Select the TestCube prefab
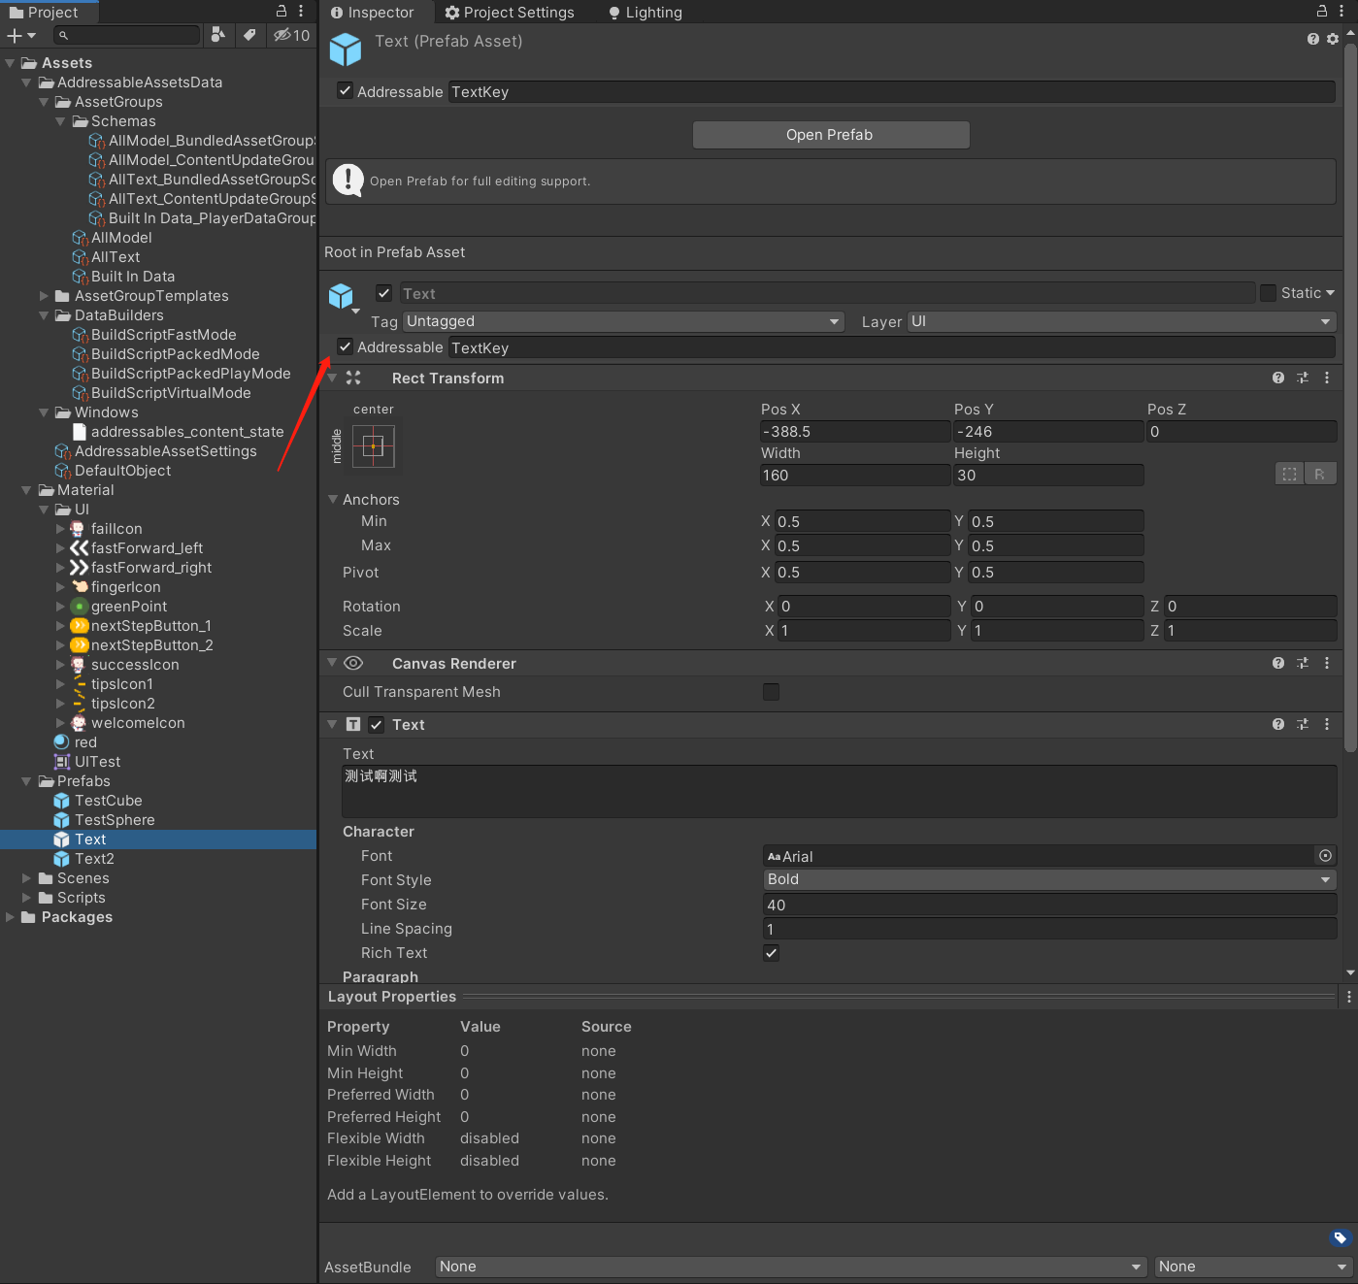This screenshot has width=1358, height=1284. [x=109, y=801]
